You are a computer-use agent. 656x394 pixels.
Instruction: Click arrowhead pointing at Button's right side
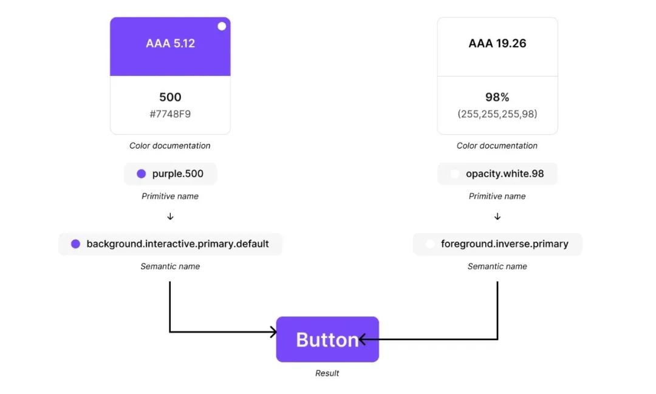tap(361, 339)
